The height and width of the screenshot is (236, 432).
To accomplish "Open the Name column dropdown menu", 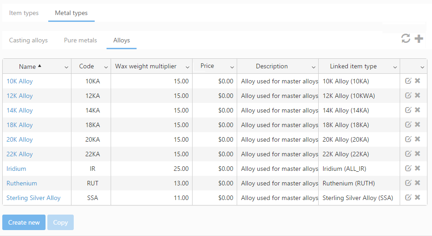I will coord(66,67).
